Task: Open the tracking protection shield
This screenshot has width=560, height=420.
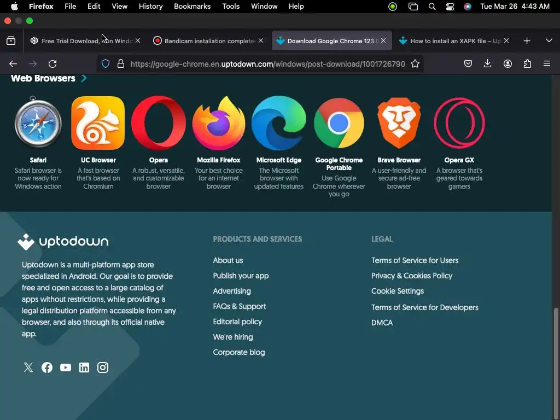Action: [x=106, y=64]
